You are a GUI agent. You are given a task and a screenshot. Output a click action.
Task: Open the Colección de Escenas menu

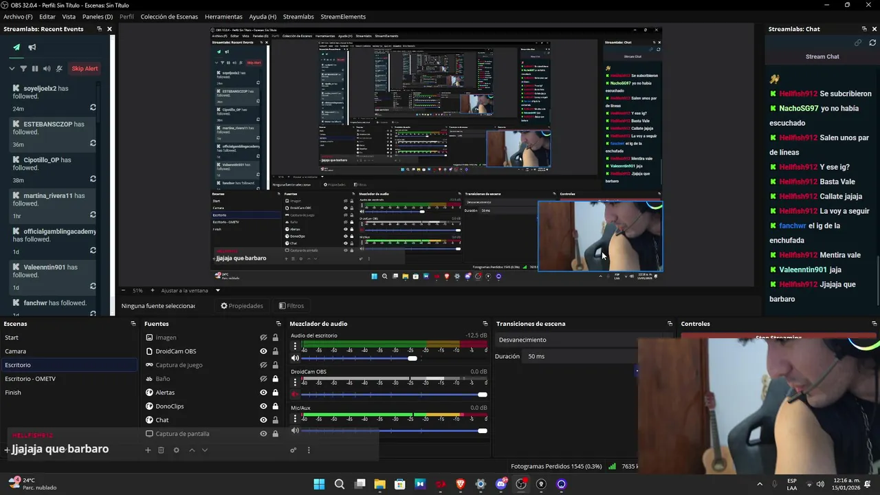tap(169, 16)
